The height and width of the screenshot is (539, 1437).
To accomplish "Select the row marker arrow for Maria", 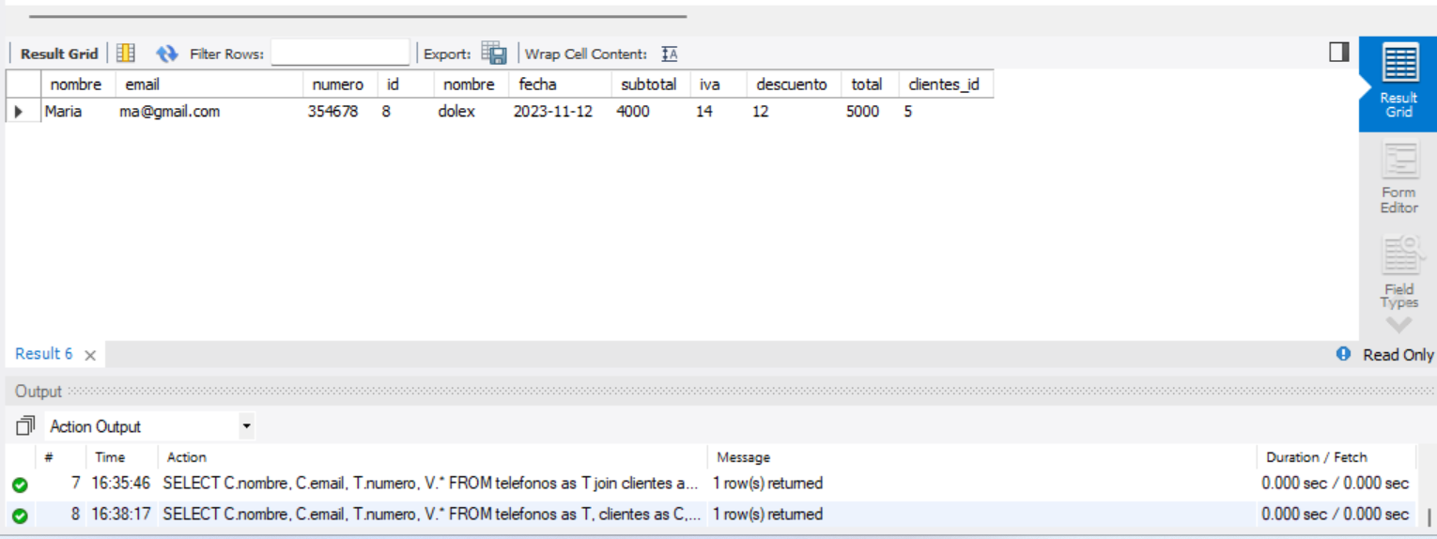I will 21,112.
